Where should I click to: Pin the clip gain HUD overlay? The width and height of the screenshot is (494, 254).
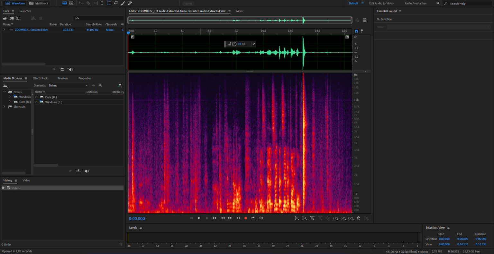pos(253,44)
